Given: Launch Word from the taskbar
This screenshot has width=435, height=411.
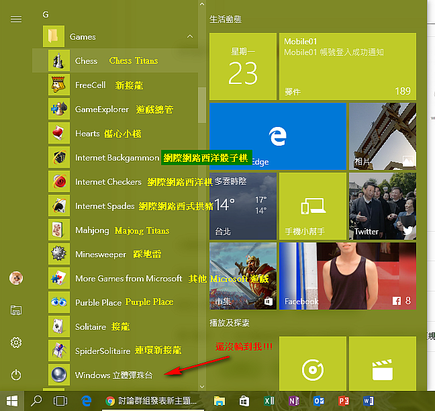Looking at the screenshot, I should (x=369, y=401).
